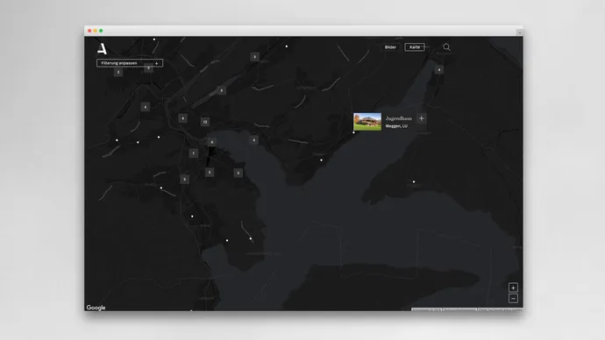
Task: Switch to the Bilder view
Action: [x=390, y=47]
